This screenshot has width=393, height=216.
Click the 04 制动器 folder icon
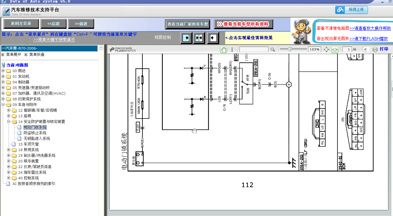click(x=8, y=82)
